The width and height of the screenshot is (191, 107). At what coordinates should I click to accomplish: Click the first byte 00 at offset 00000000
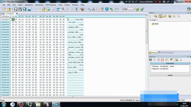point(13,20)
